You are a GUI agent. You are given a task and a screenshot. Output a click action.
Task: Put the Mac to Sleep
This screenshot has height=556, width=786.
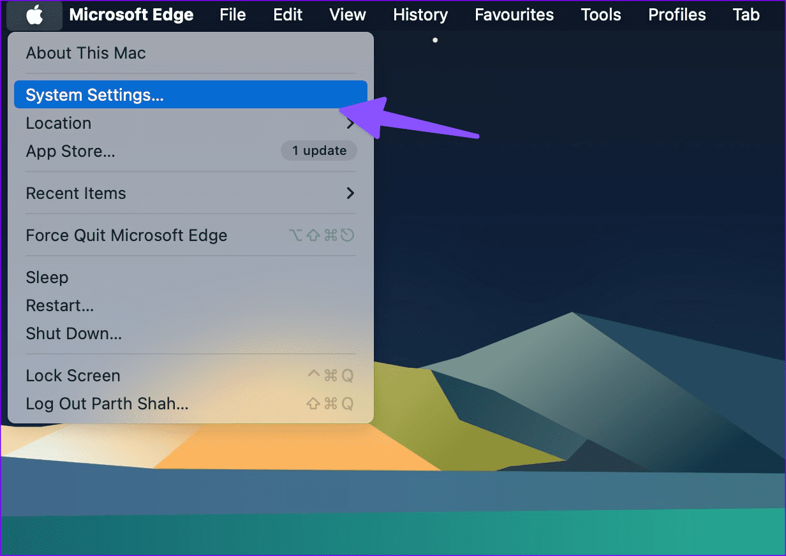pos(47,277)
